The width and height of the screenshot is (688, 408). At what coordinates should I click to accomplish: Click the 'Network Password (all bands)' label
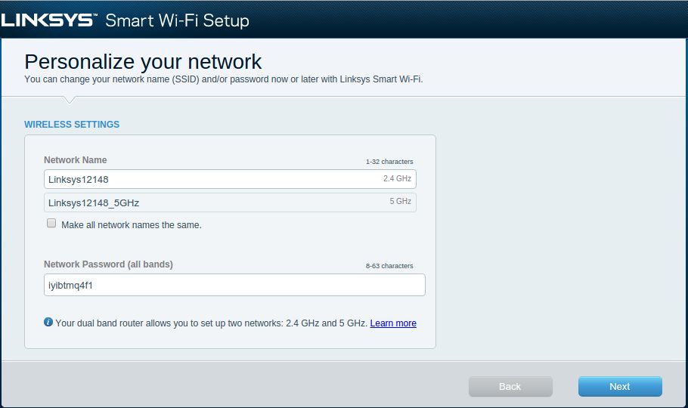coord(108,264)
